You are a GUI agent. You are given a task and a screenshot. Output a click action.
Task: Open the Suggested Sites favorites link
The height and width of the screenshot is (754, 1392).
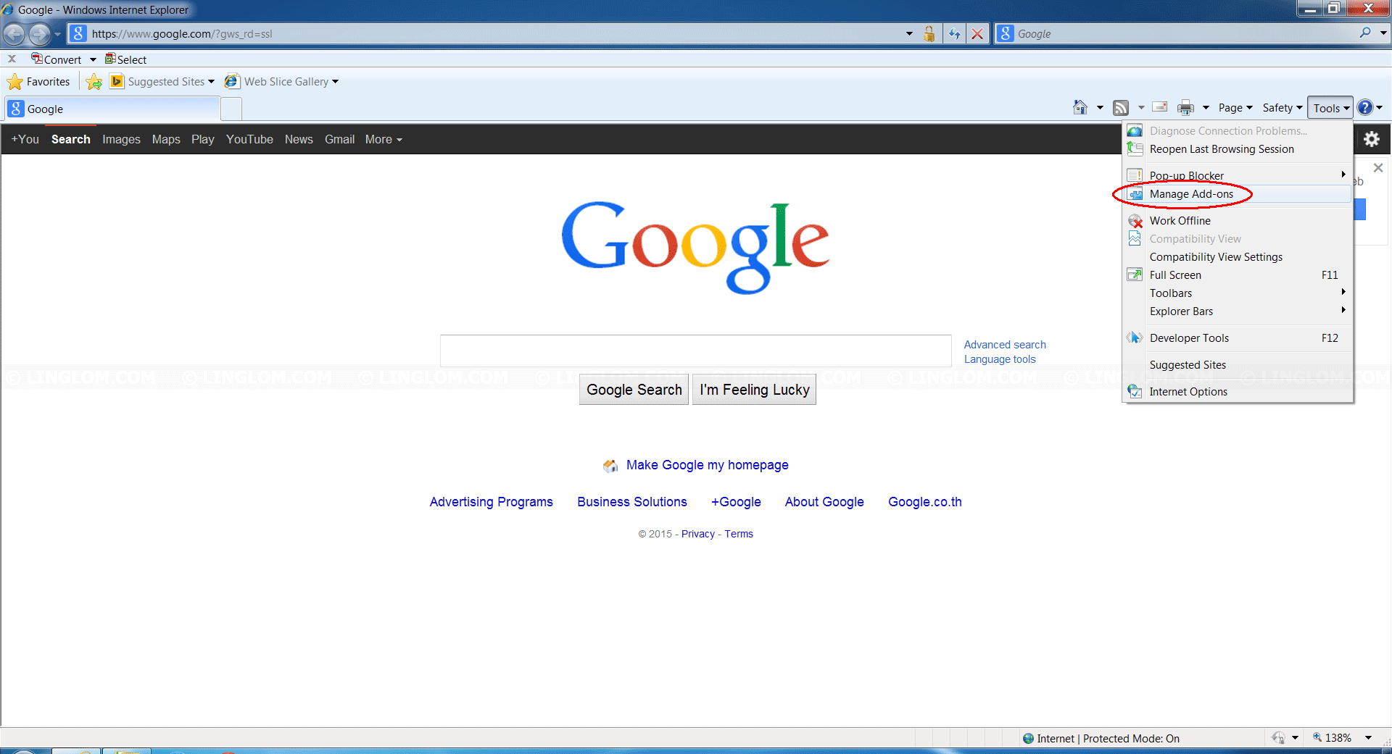(x=162, y=82)
